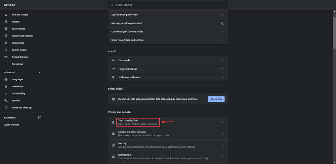Click the Clear browsing data trash icon
Screen dimensions: 336x164
tap(113, 122)
